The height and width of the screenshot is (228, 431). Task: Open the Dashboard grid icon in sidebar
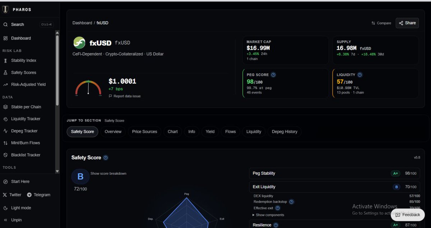coord(5,38)
